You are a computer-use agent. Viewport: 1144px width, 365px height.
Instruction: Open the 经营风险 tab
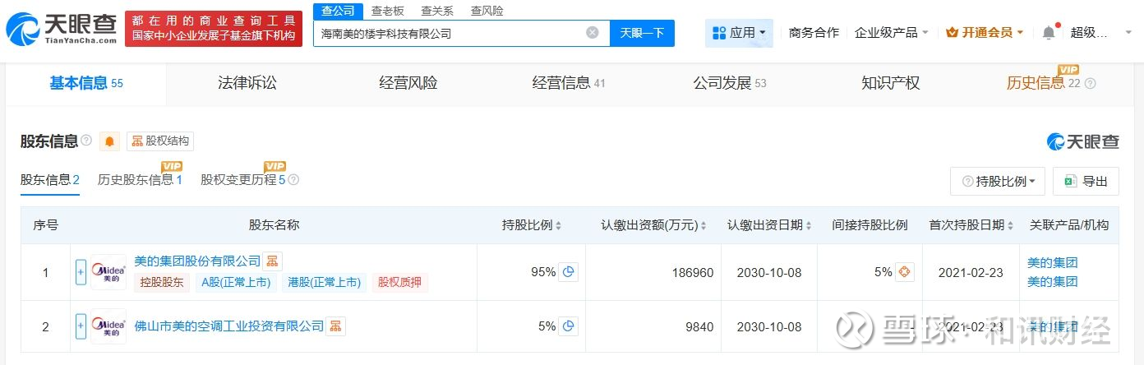(408, 83)
